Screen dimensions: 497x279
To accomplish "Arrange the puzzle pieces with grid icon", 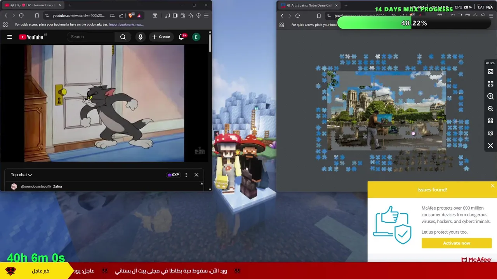I will (490, 121).
